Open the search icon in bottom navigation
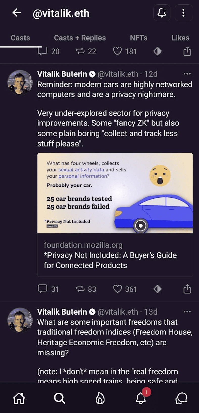 [x=59, y=398]
